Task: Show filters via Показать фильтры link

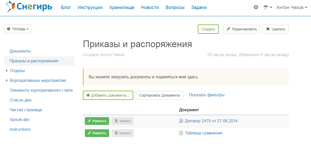Action: [x=207, y=95]
